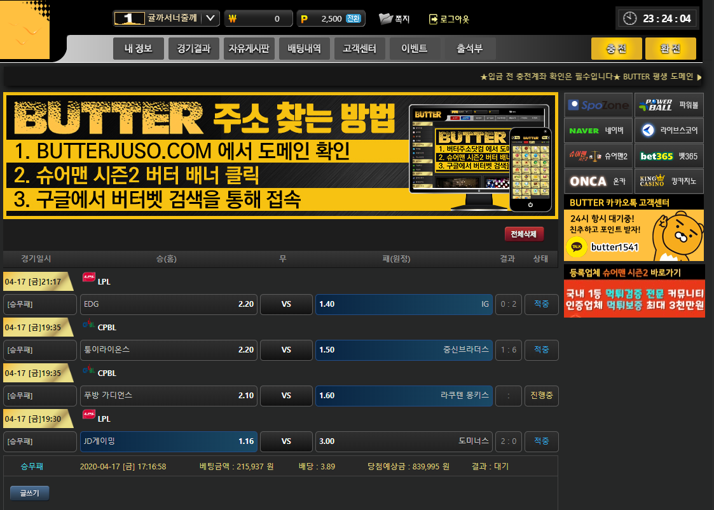The height and width of the screenshot is (510, 714).
Task: Open the ONCA 온카 shortcut
Action: (x=598, y=182)
